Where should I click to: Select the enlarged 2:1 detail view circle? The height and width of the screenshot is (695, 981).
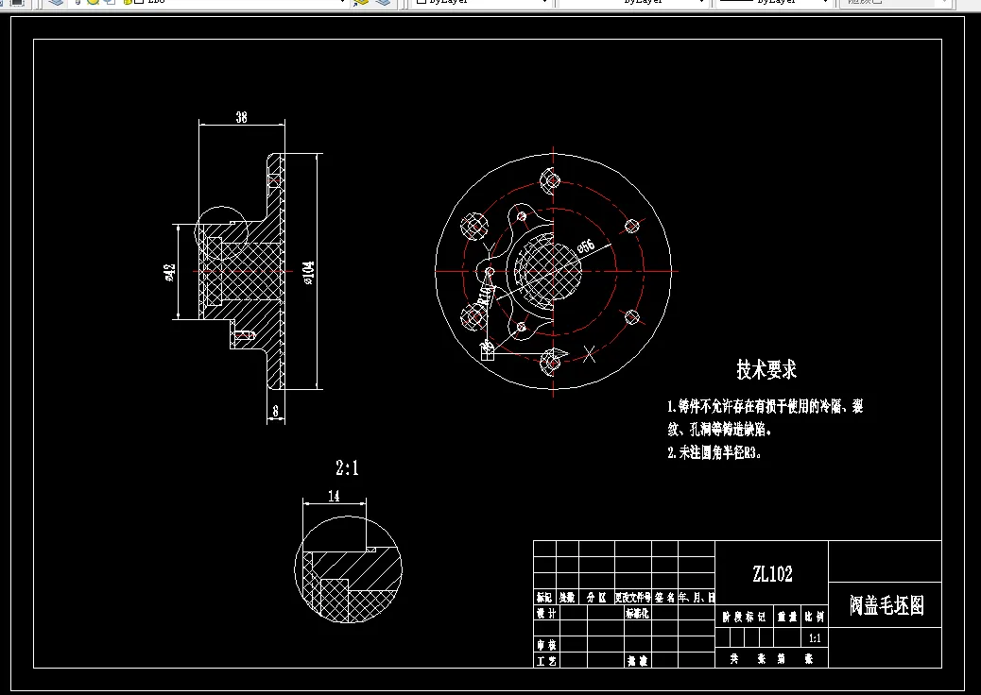coord(349,569)
